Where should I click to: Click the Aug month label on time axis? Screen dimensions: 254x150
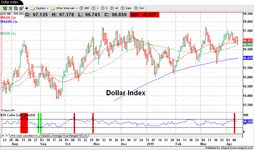15,144
